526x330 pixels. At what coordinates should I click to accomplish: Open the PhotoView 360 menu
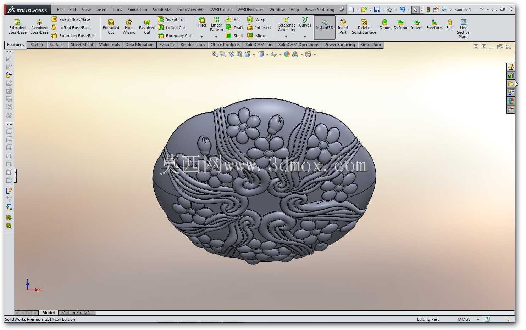[x=190, y=10]
